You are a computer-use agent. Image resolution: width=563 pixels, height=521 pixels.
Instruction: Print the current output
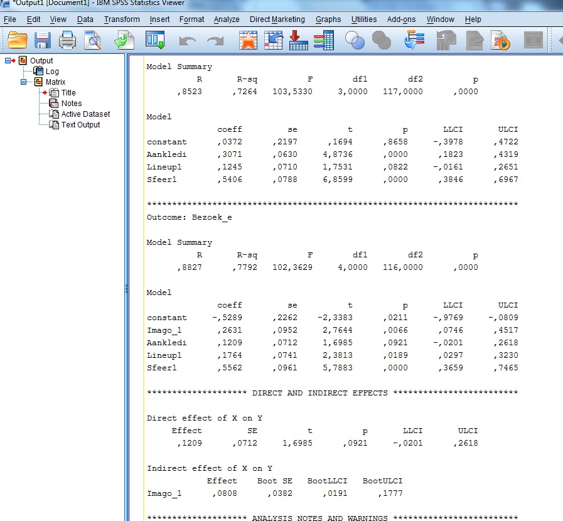[x=67, y=40]
